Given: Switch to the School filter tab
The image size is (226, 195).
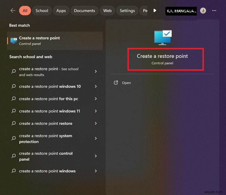Looking at the screenshot, I should pos(42,11).
